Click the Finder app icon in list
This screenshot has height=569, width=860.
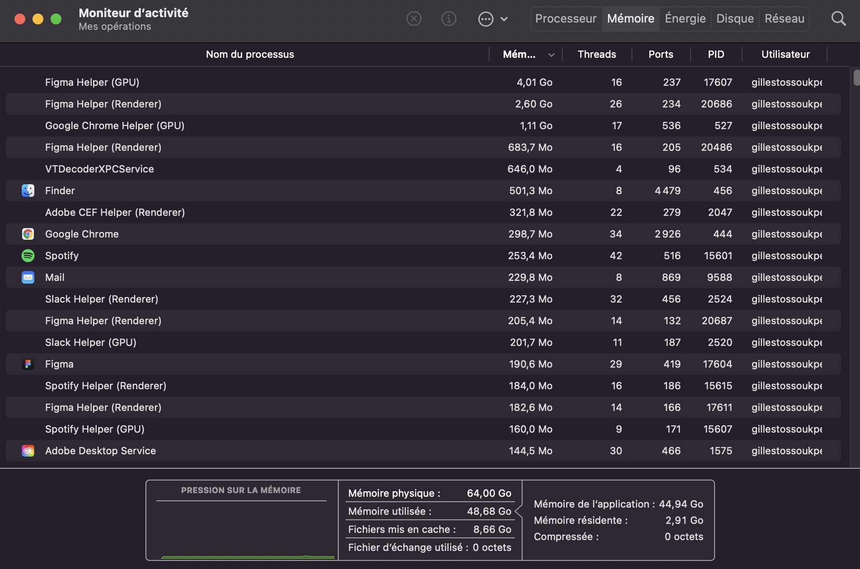tap(28, 191)
